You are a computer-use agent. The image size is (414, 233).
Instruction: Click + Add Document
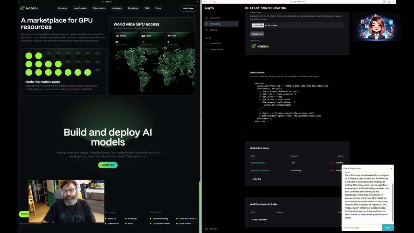[x=259, y=220]
